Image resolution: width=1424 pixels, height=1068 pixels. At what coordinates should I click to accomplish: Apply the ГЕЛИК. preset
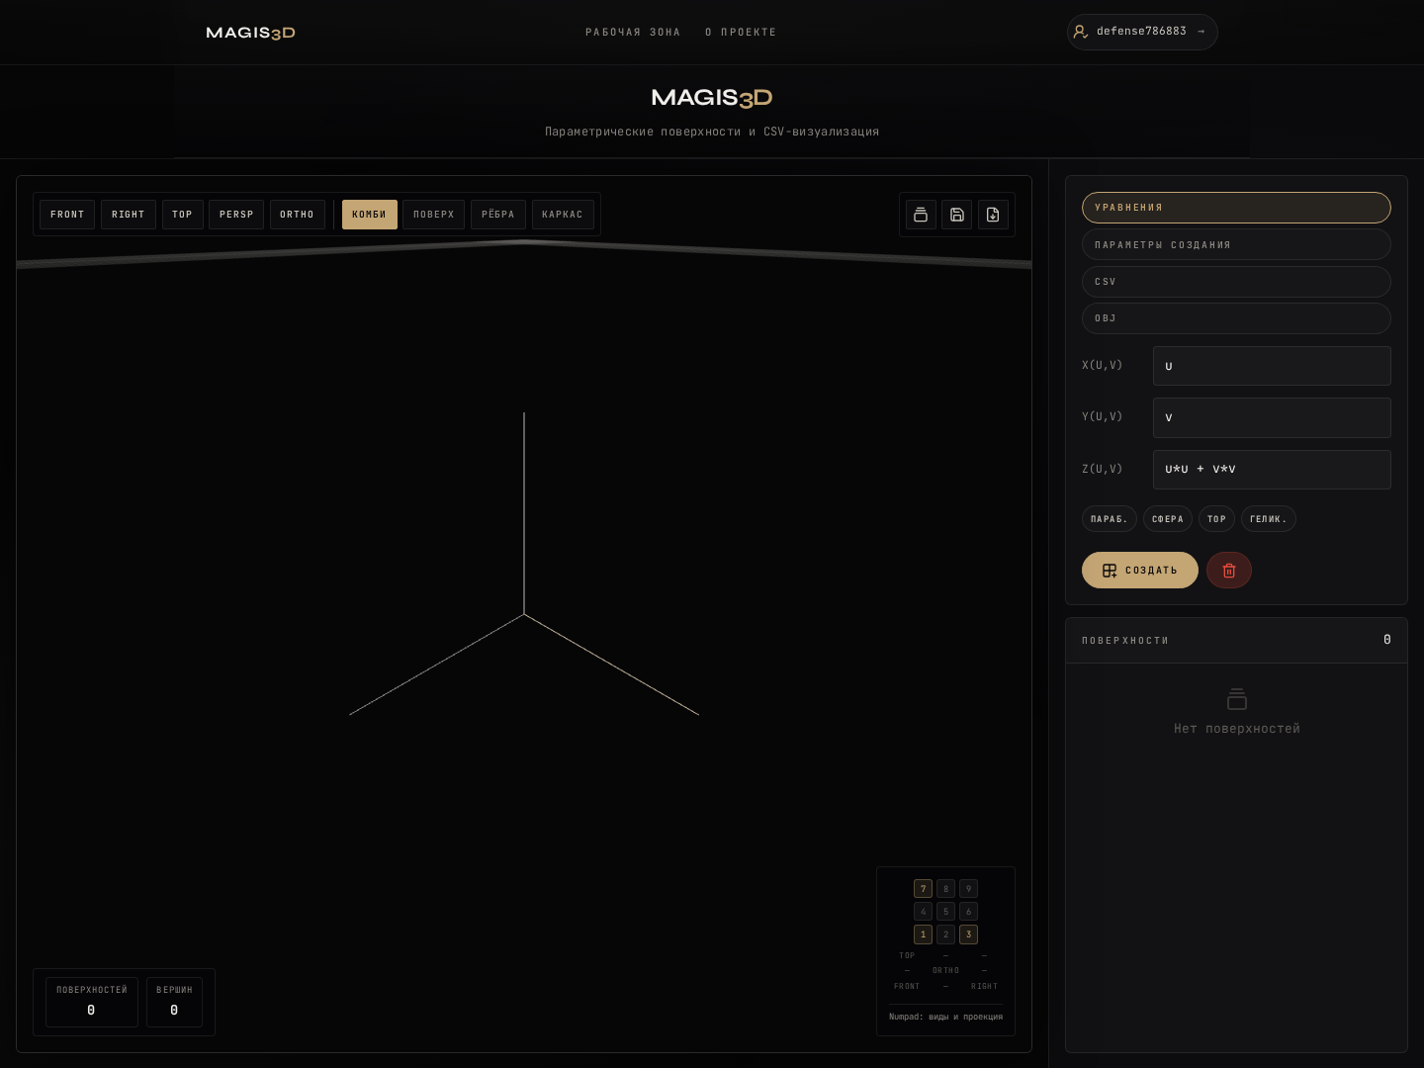pyautogui.click(x=1269, y=519)
